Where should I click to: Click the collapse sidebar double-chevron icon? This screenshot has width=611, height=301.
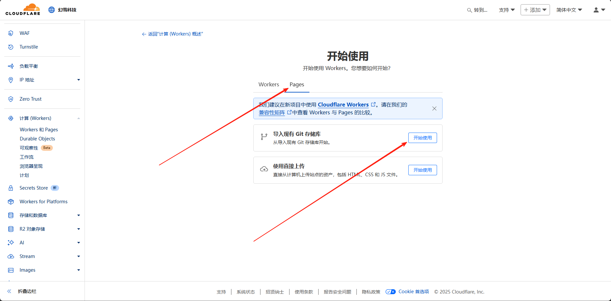click(x=9, y=291)
